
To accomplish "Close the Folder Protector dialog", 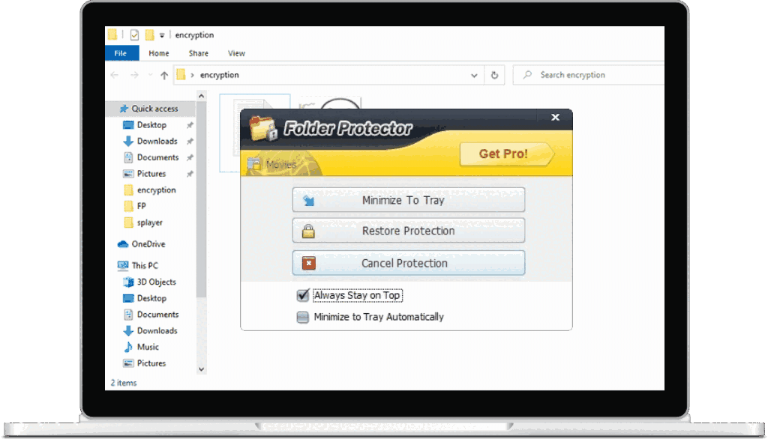I will click(555, 117).
